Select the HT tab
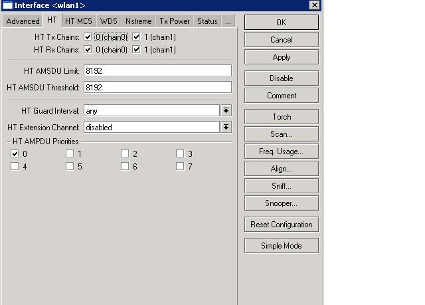This screenshot has width=425, height=305. point(52,20)
